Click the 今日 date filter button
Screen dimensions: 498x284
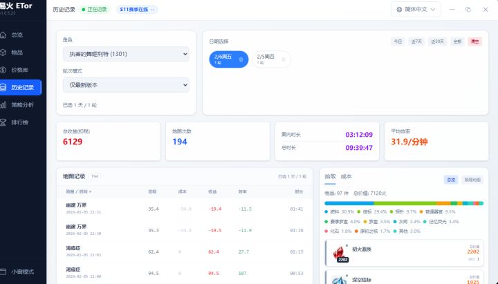coord(398,41)
